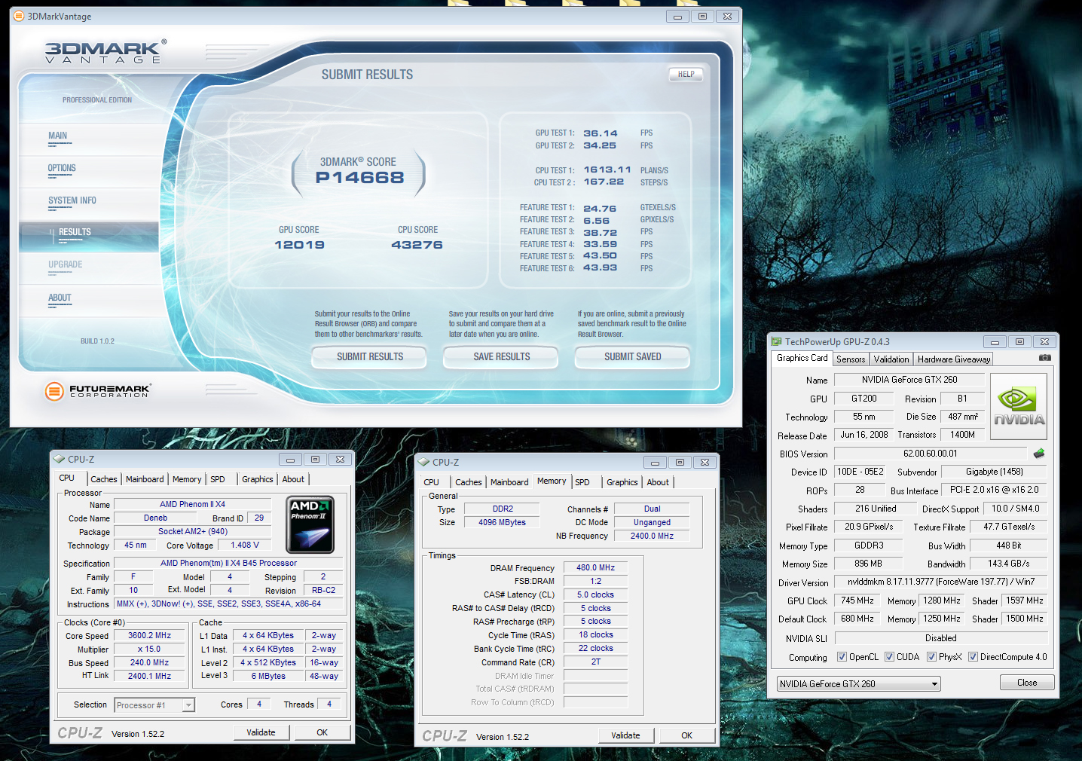Click the CPU Score 43276 value
Screen dimensions: 1082x761
tap(417, 245)
